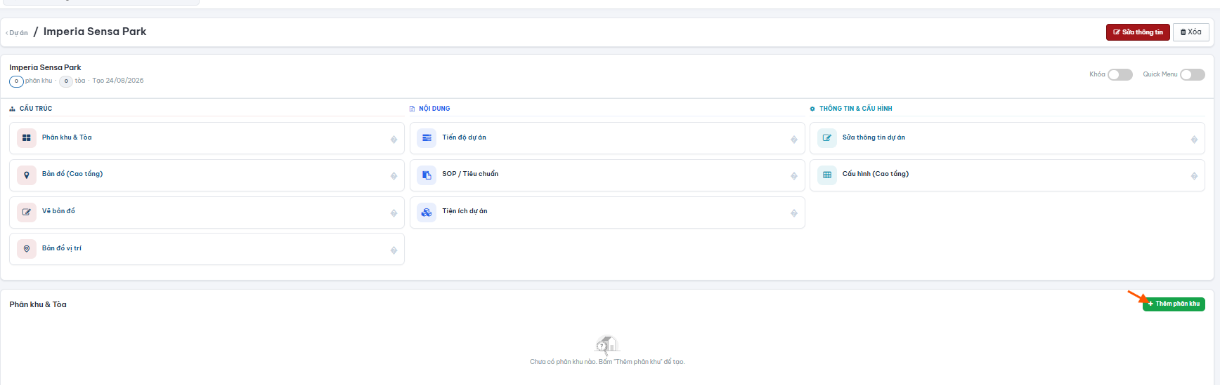
Task: Click the Bản đồ vị trí location icon
Action: (x=27, y=249)
